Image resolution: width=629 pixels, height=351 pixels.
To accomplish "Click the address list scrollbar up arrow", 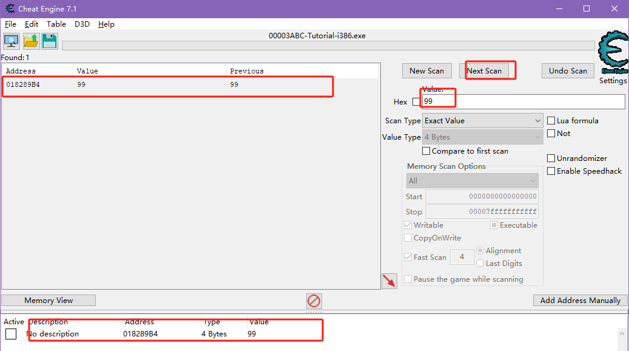I will pyautogui.click(x=622, y=333).
